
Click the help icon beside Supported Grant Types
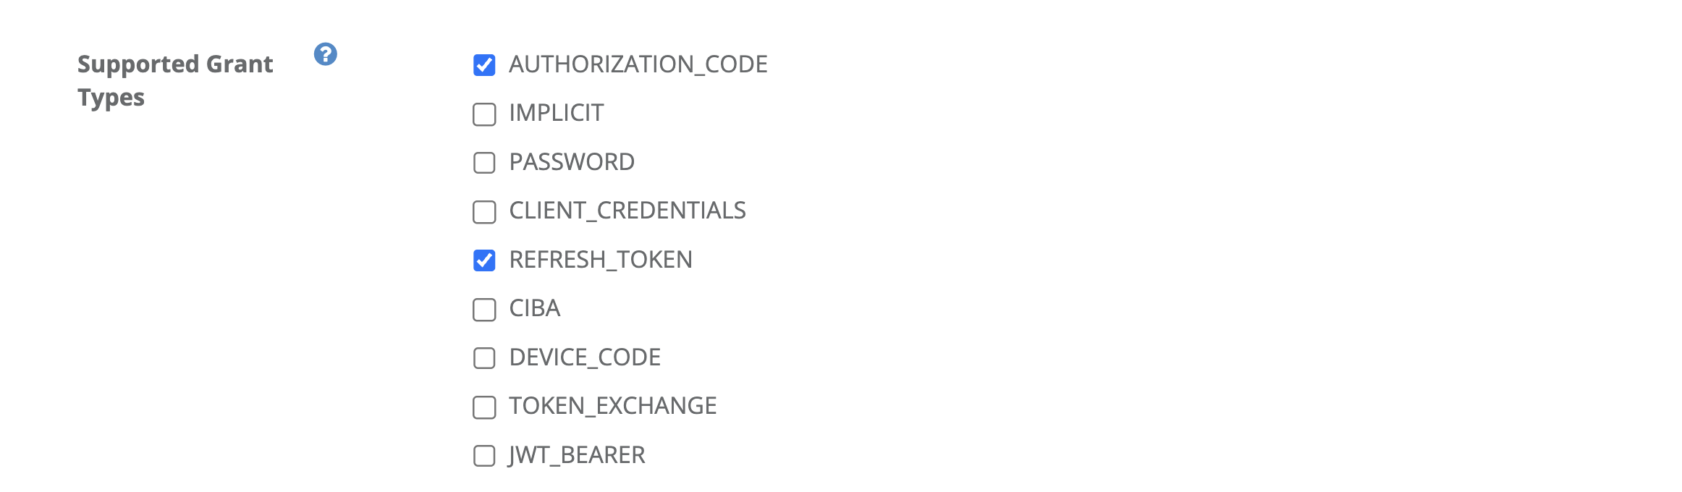[x=325, y=54]
